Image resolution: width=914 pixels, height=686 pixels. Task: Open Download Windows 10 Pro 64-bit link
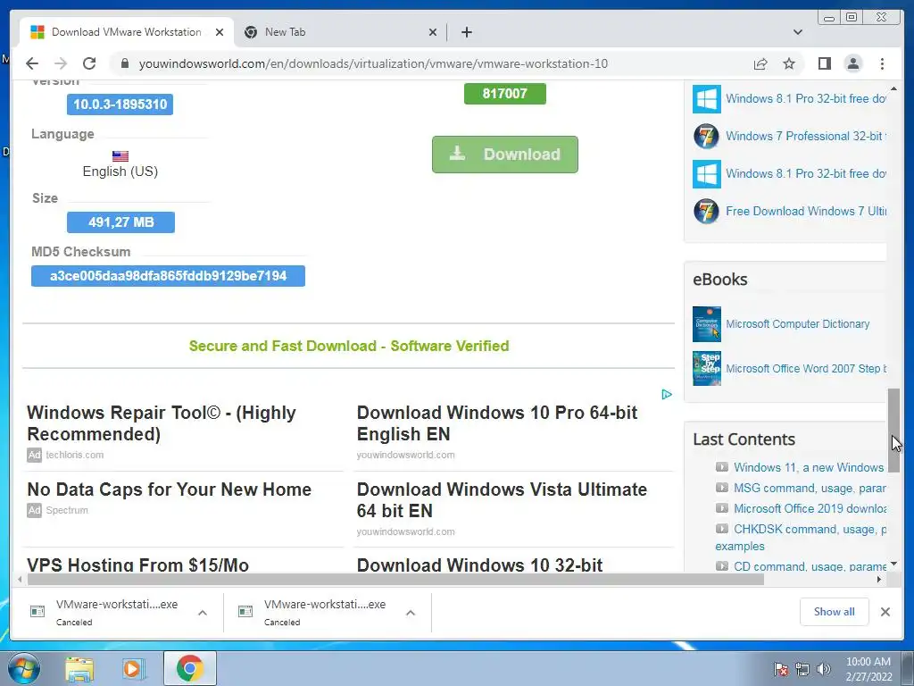click(496, 423)
